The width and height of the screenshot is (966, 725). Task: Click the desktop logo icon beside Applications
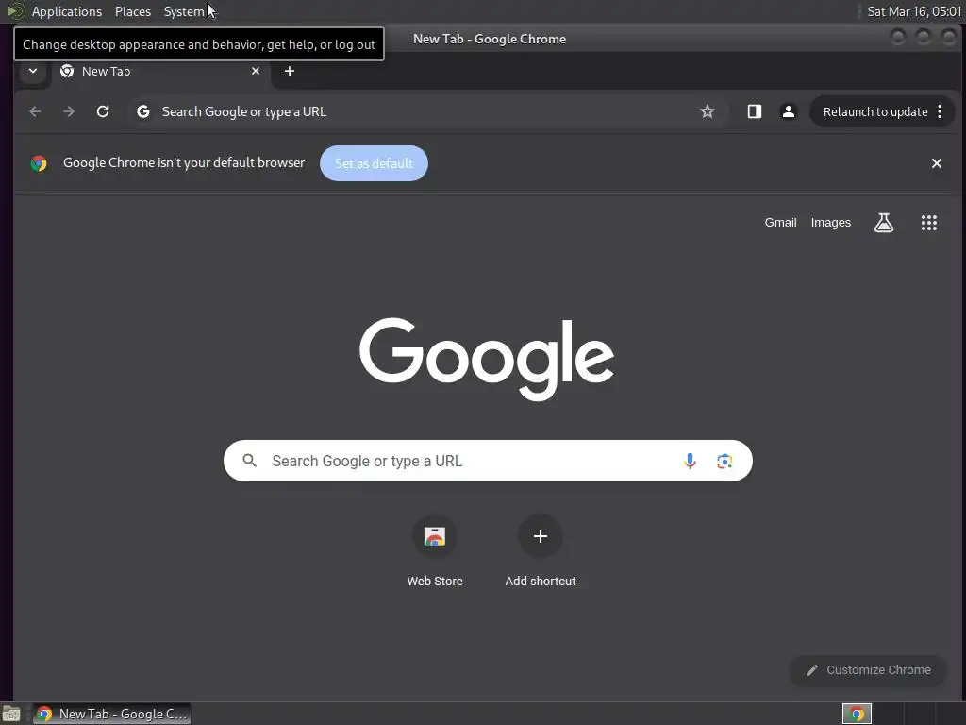(x=15, y=11)
